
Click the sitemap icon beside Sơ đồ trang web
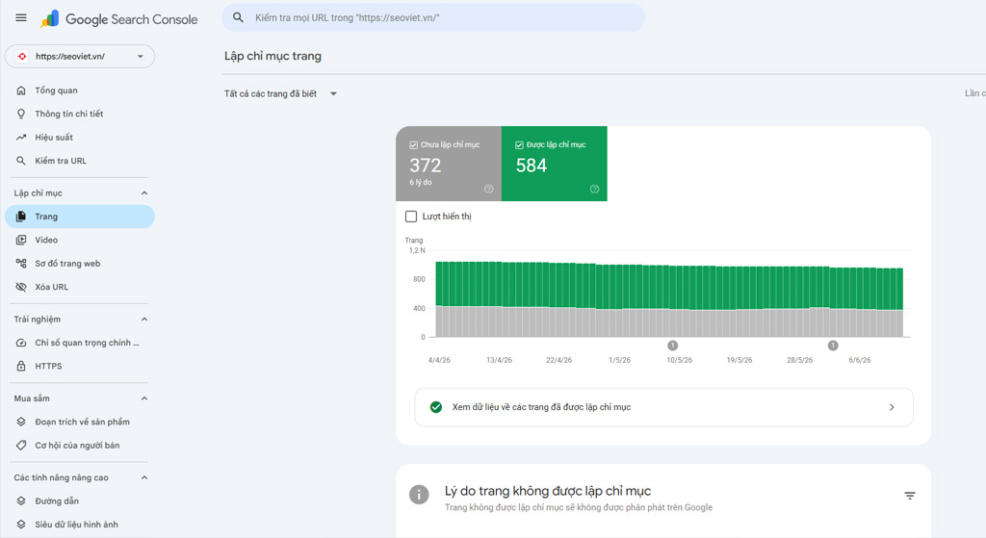pos(21,264)
